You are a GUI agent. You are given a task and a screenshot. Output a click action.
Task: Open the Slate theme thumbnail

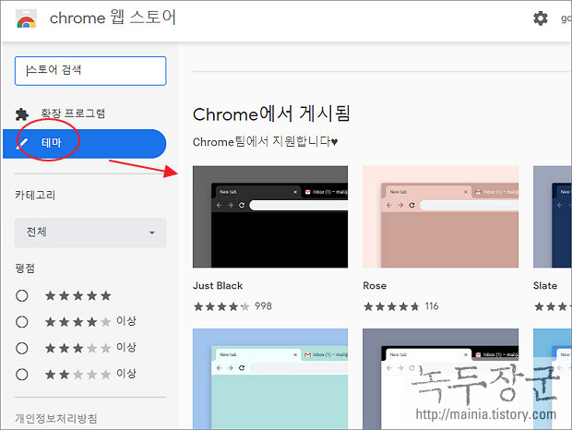point(553,217)
